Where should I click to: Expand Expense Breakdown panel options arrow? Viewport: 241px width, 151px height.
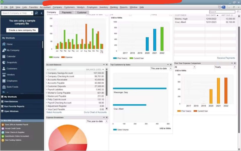(x=104, y=117)
